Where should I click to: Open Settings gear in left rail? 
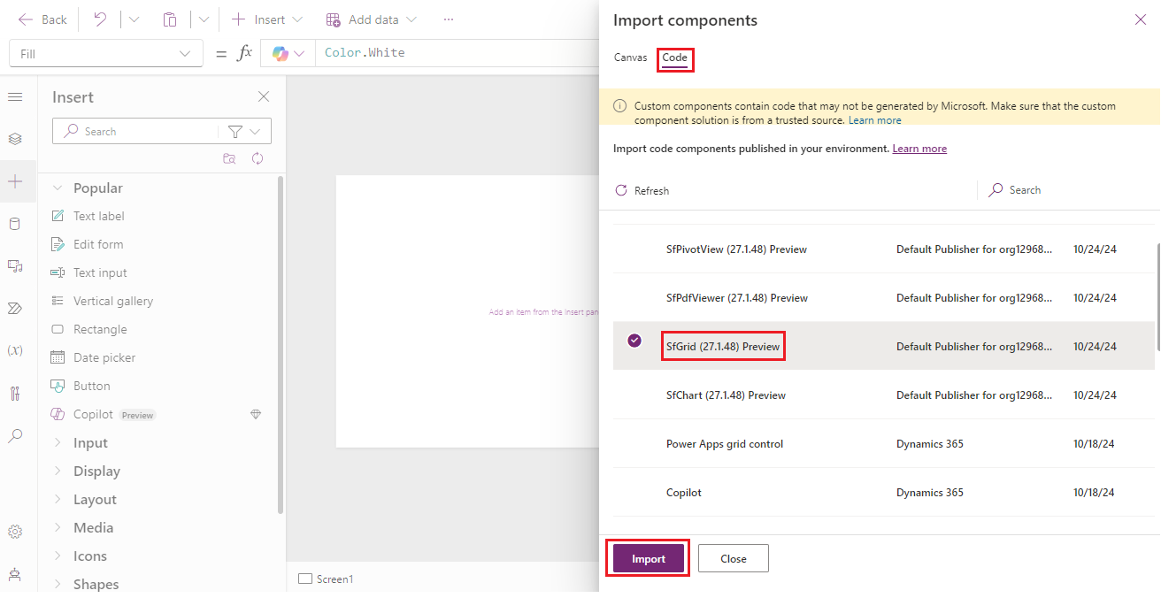[15, 532]
